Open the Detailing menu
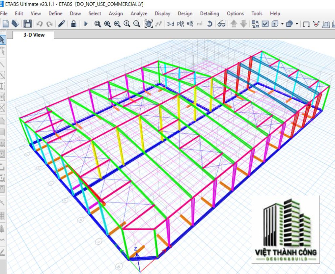335x274 pixels. point(210,13)
